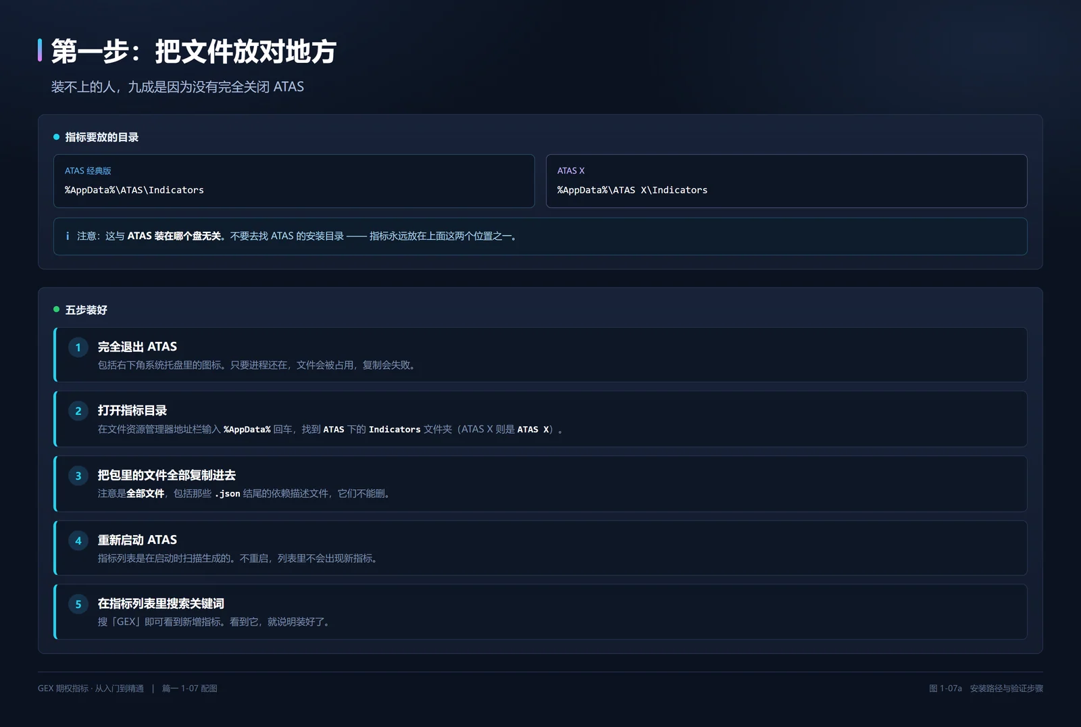Click the inline %AppData% code in step 2
Image resolution: width=1081 pixels, height=727 pixels.
click(247, 430)
